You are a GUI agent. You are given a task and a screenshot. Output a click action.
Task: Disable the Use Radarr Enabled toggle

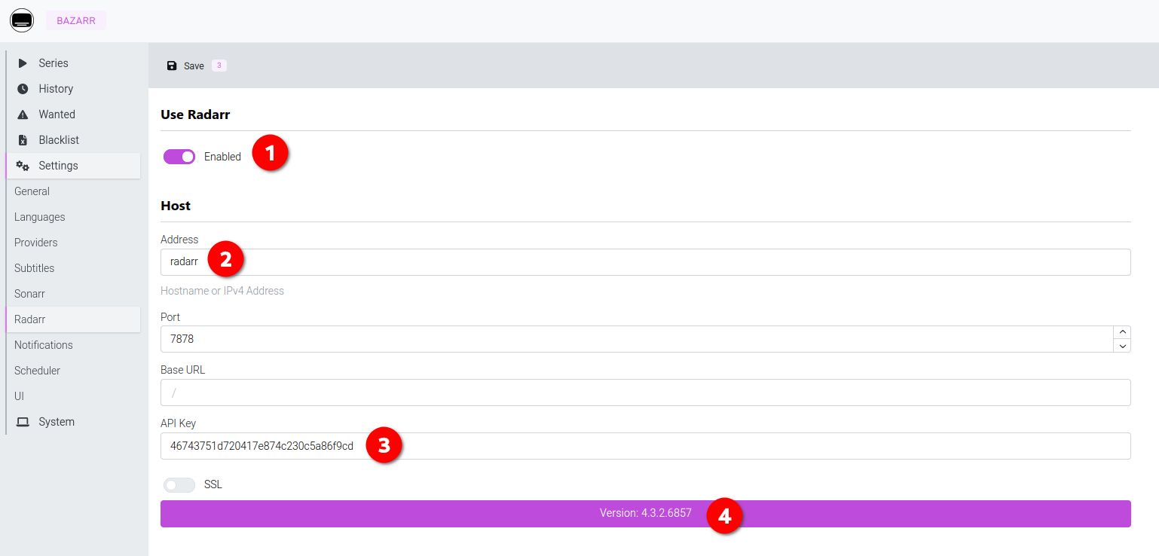pyautogui.click(x=179, y=157)
